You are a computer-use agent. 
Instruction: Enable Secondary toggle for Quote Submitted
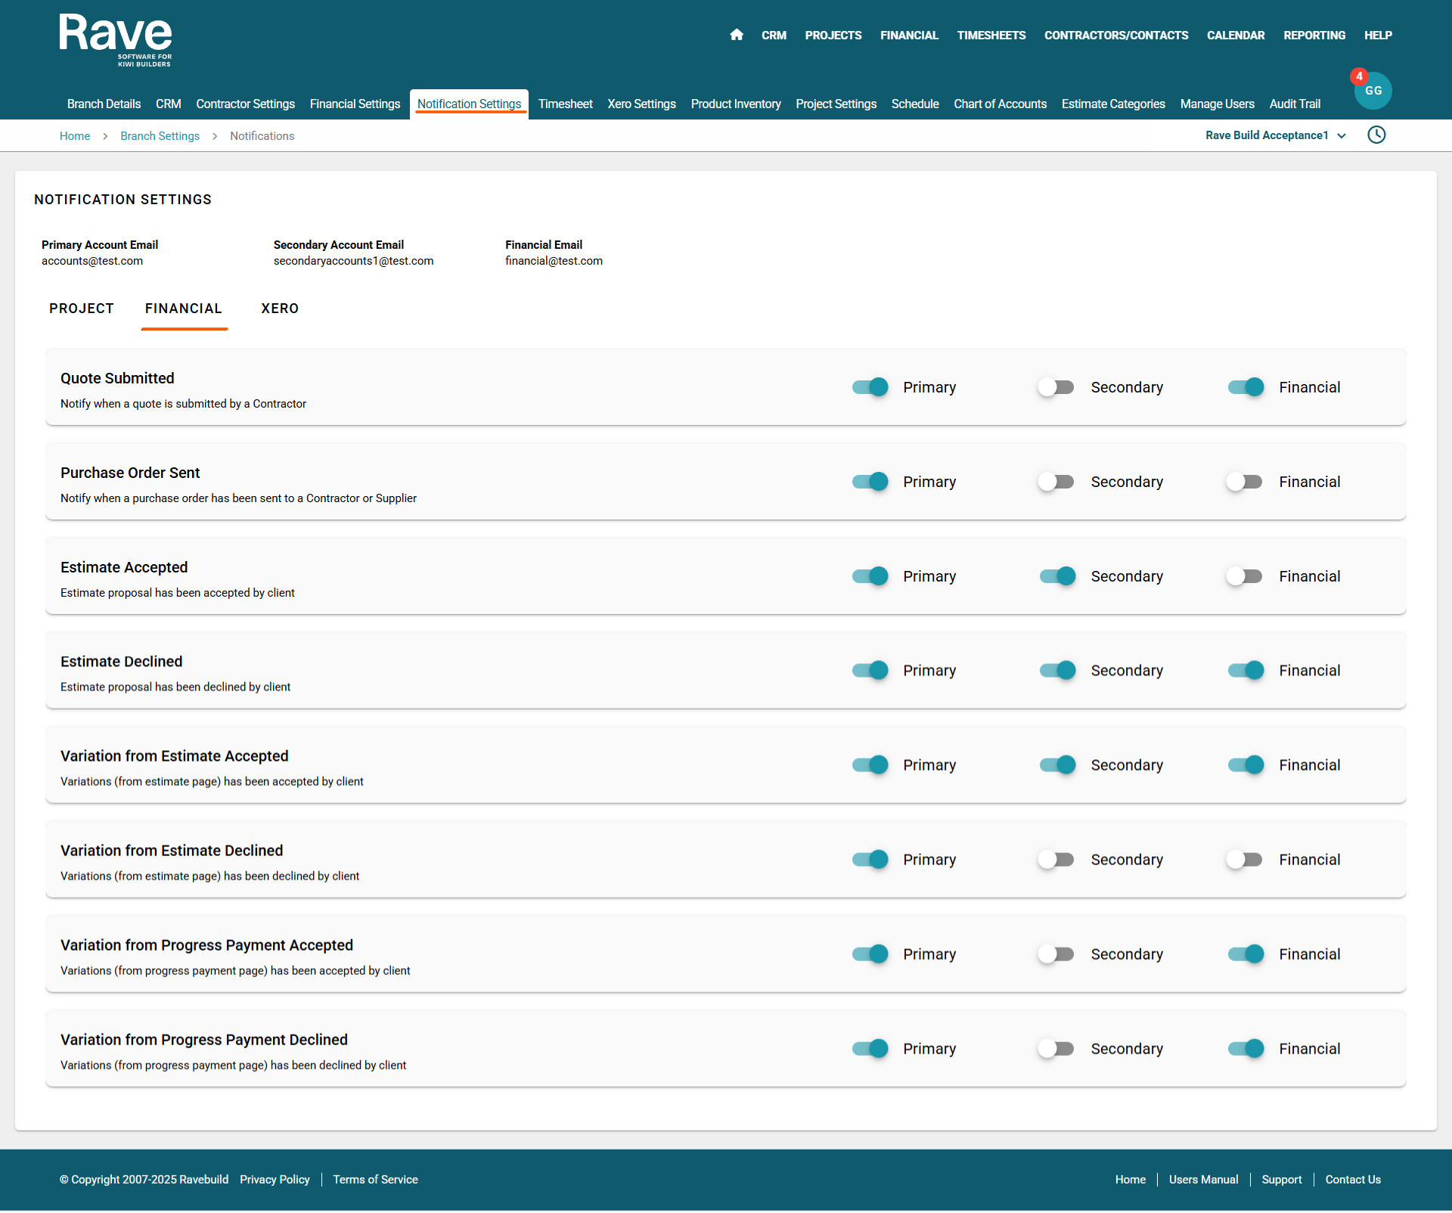[x=1056, y=387]
